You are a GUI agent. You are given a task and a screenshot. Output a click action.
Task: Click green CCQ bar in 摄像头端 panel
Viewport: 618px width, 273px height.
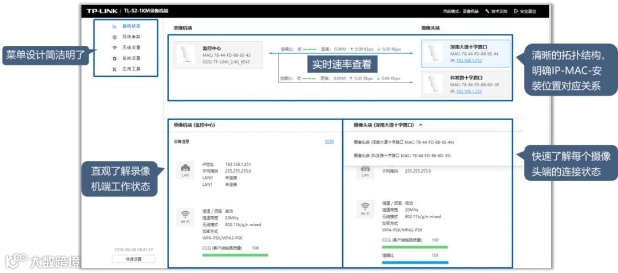(415, 247)
